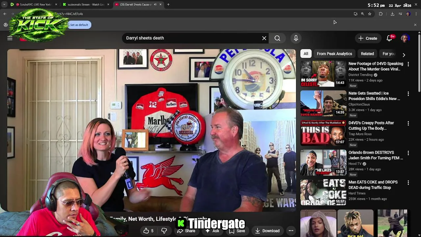Open the Trap More Ross channel name

tap(360, 134)
